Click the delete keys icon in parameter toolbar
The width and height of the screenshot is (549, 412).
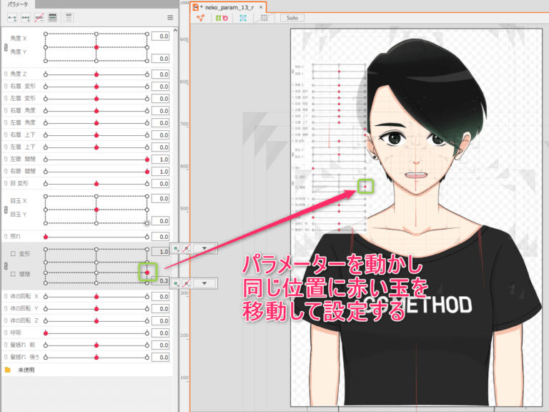click(39, 17)
